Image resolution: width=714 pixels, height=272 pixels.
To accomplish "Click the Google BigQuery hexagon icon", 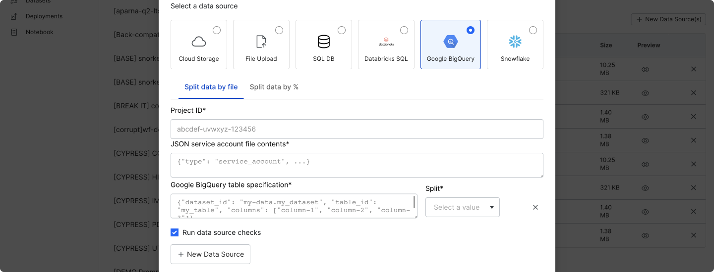I will click(451, 42).
